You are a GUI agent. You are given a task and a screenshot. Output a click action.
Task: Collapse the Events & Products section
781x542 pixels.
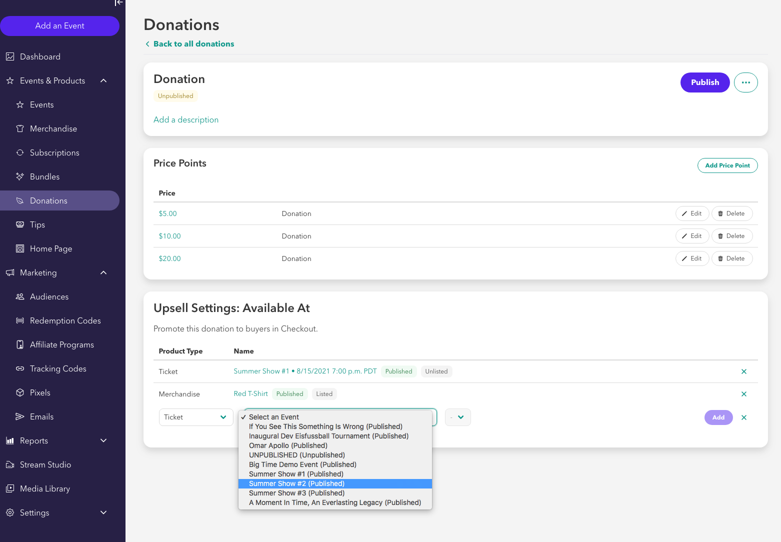point(103,81)
